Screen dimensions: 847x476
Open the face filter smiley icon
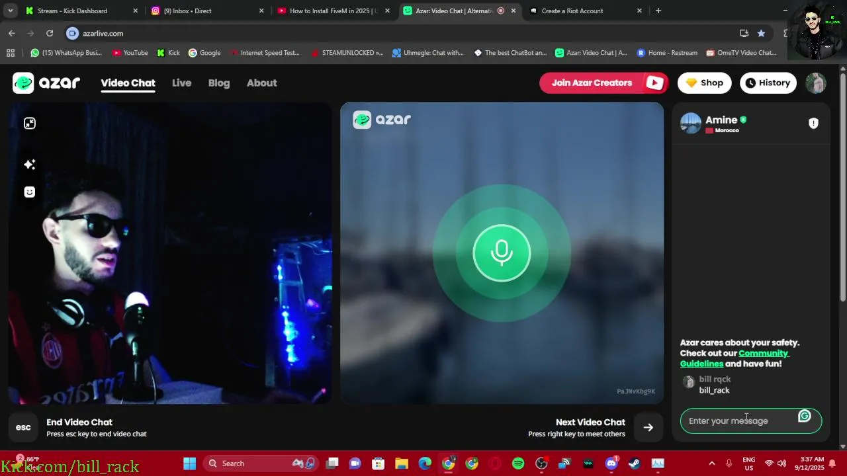pos(30,192)
